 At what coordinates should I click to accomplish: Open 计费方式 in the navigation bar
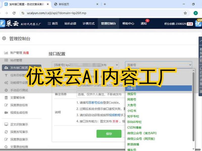89,23
